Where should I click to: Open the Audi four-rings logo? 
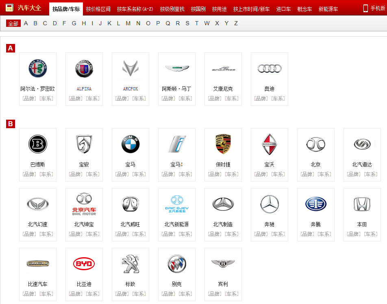pos(270,68)
